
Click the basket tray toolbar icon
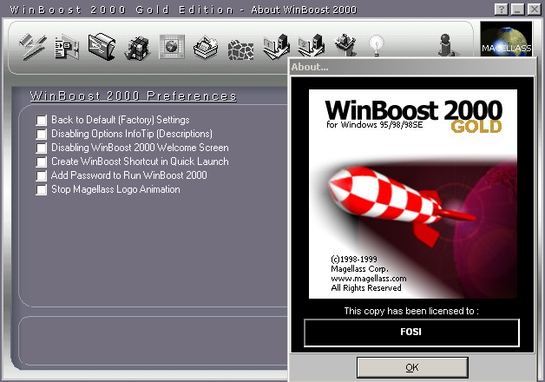coord(207,47)
